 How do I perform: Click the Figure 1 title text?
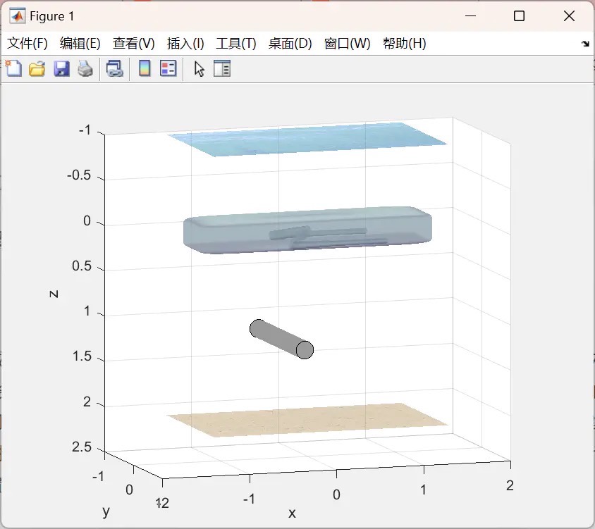click(51, 16)
